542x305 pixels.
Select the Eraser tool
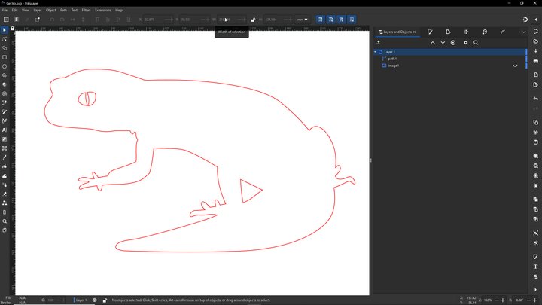[x=5, y=194]
